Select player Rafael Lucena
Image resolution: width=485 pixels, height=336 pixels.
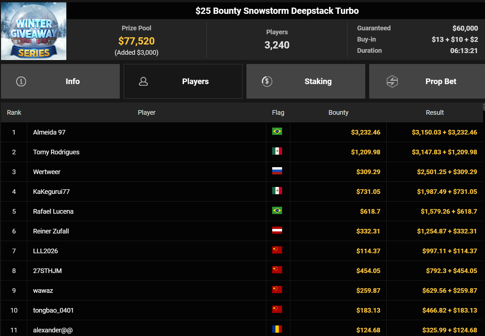53,211
